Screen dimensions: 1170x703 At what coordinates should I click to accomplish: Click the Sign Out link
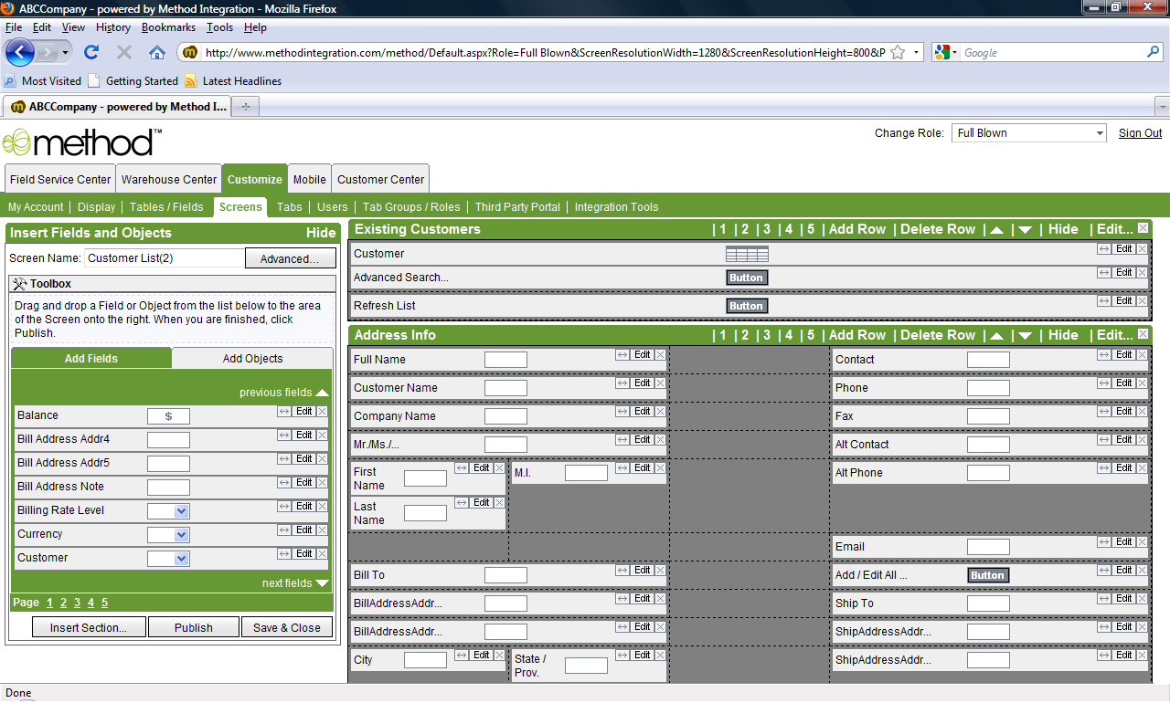[x=1140, y=133]
